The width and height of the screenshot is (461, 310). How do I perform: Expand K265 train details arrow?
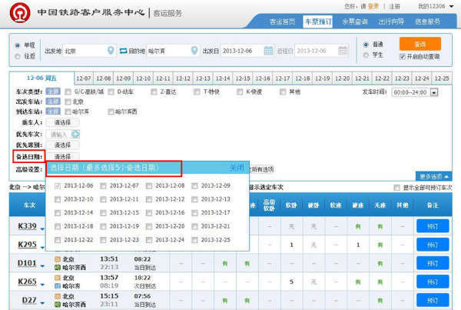pos(42,284)
